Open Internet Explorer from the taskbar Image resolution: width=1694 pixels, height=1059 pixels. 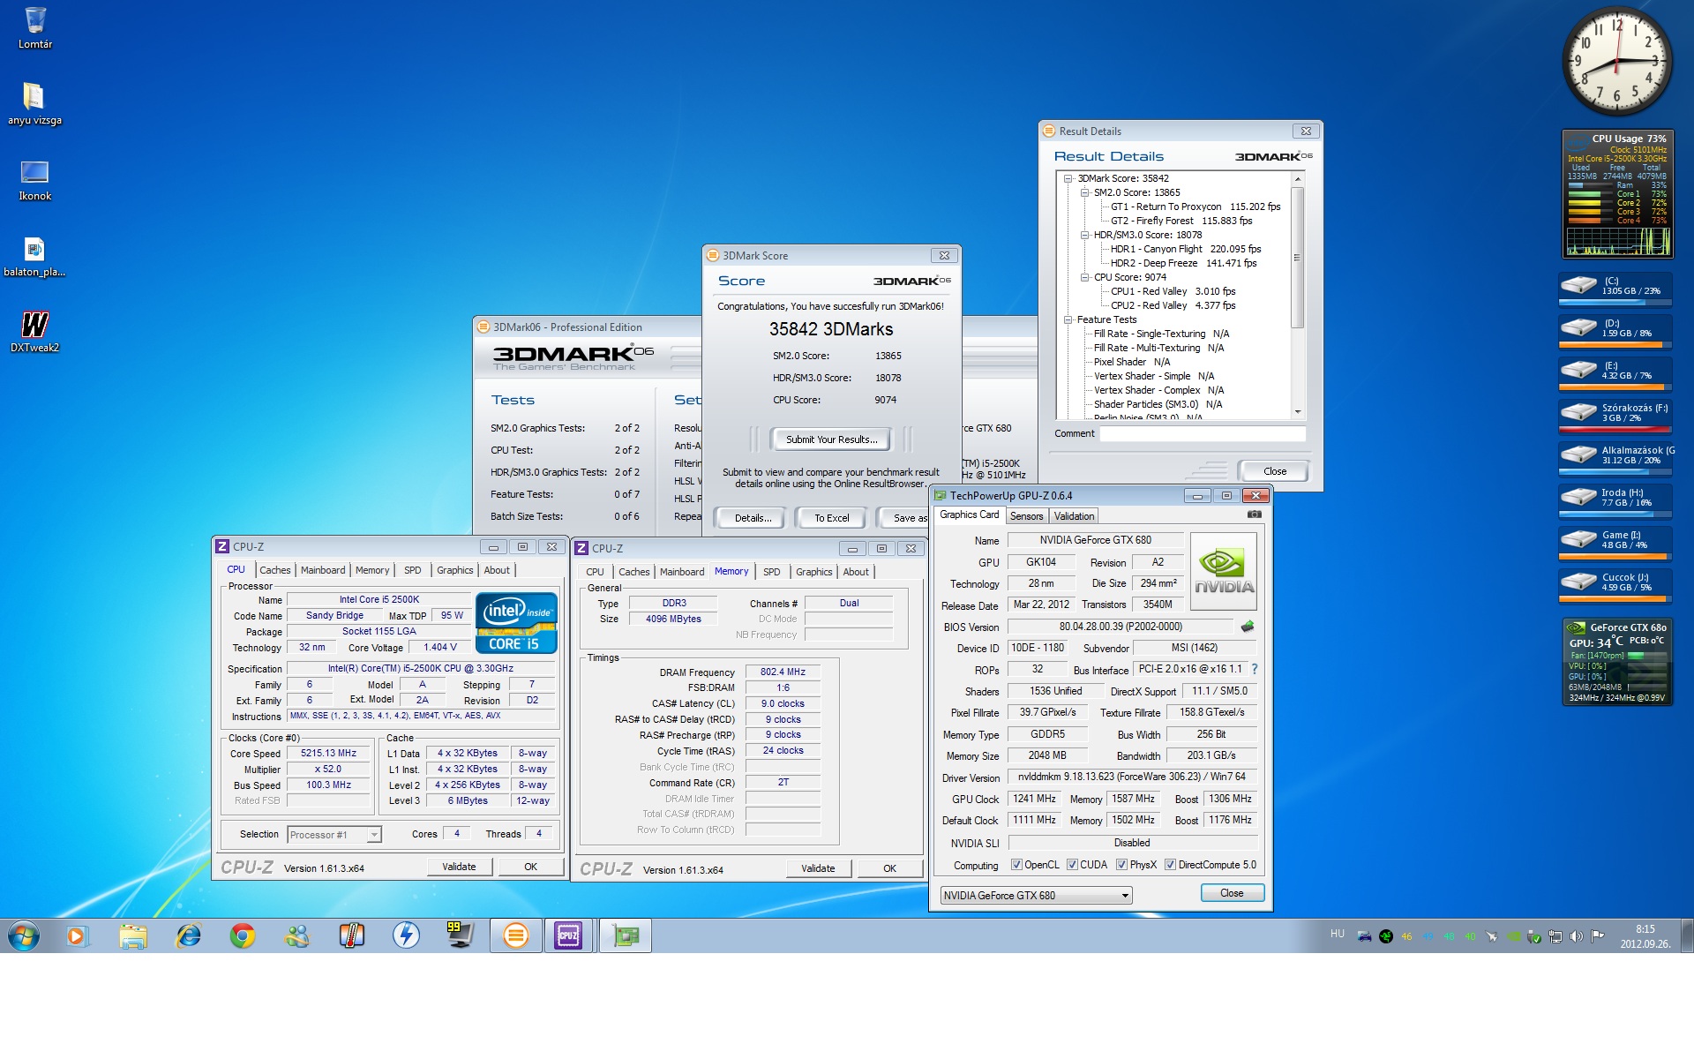(188, 935)
